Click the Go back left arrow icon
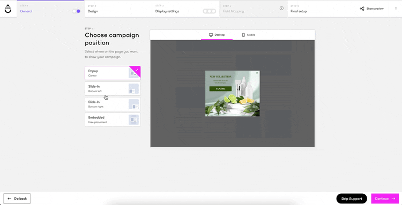 click(10, 199)
